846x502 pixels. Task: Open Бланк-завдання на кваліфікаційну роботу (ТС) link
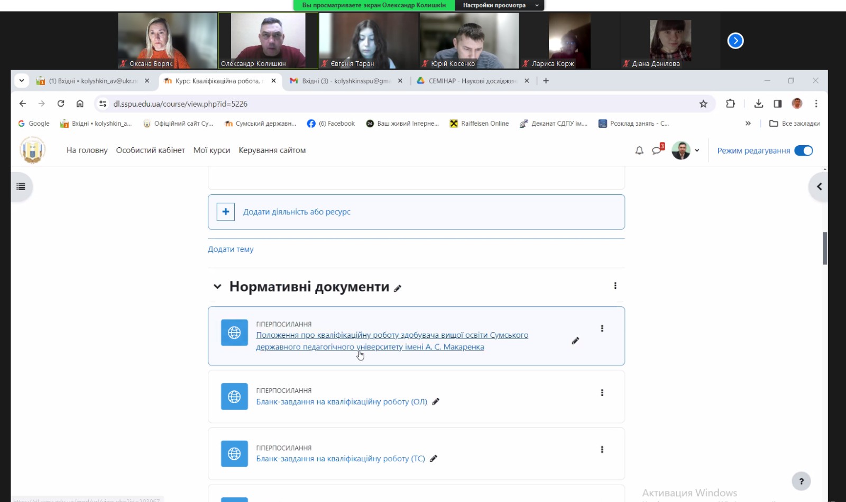coord(341,459)
